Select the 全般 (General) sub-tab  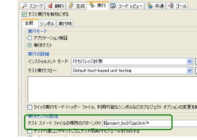pos(30,23)
